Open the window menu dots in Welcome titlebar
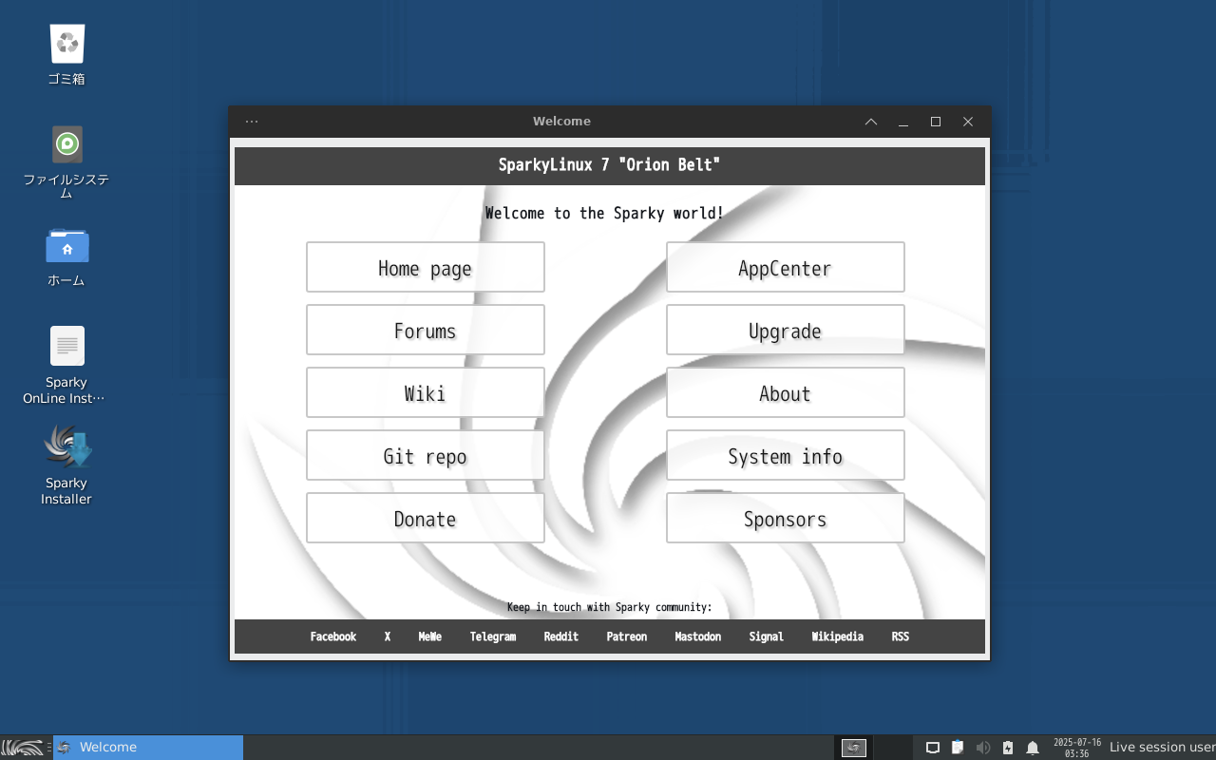 pyautogui.click(x=252, y=122)
